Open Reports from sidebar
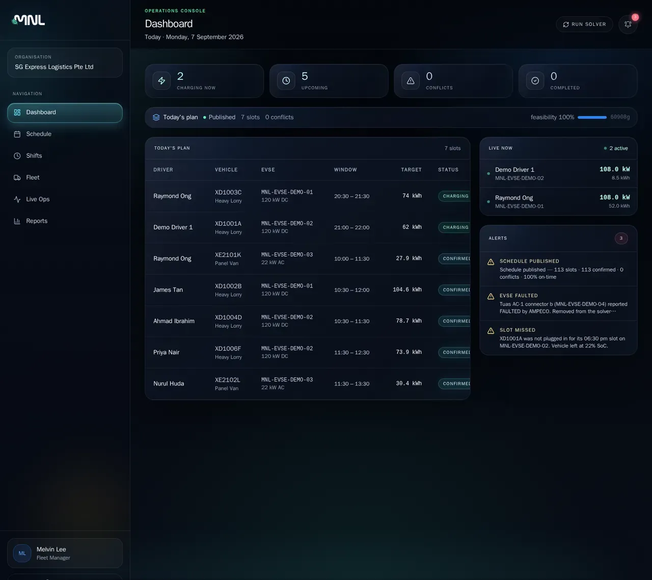Screen dimensions: 652x580 pyautogui.click(x=65, y=221)
